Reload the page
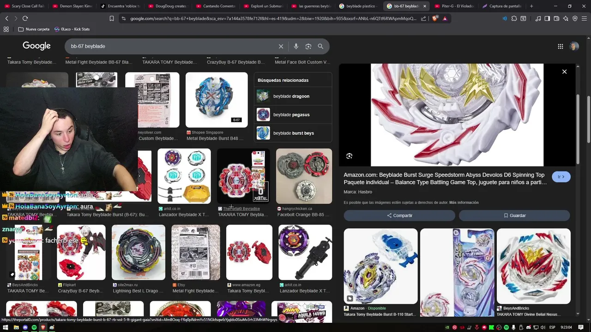Viewport: 591px width, 332px height. tap(25, 18)
